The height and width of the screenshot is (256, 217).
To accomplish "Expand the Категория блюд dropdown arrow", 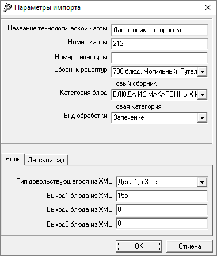I will (x=202, y=94).
